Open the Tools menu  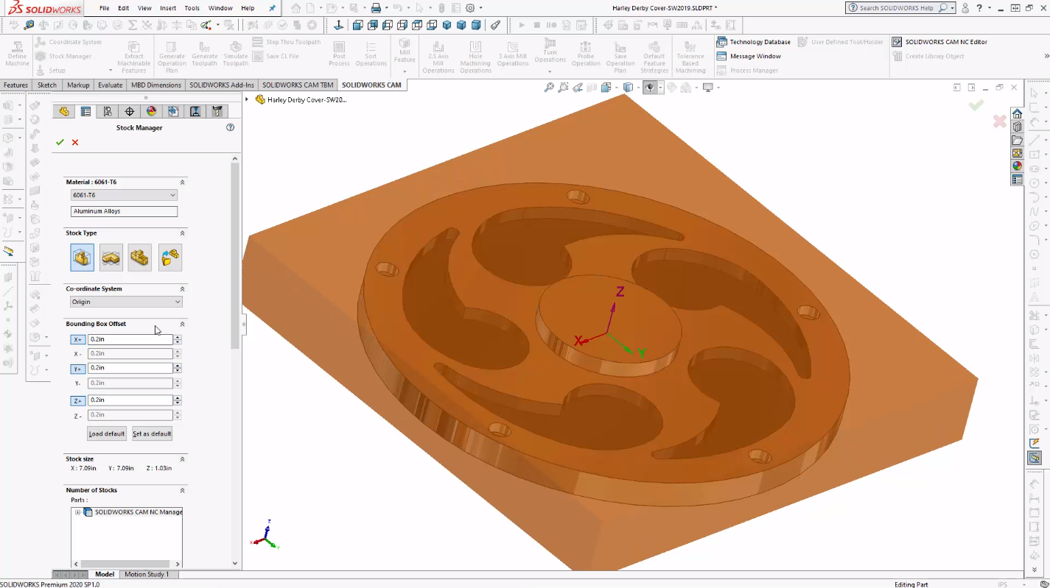192,8
